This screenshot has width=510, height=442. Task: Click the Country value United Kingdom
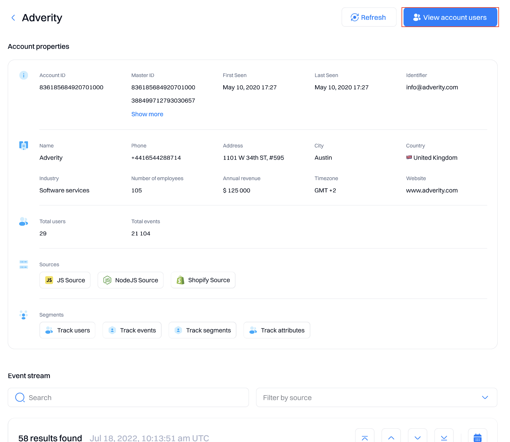pos(435,158)
